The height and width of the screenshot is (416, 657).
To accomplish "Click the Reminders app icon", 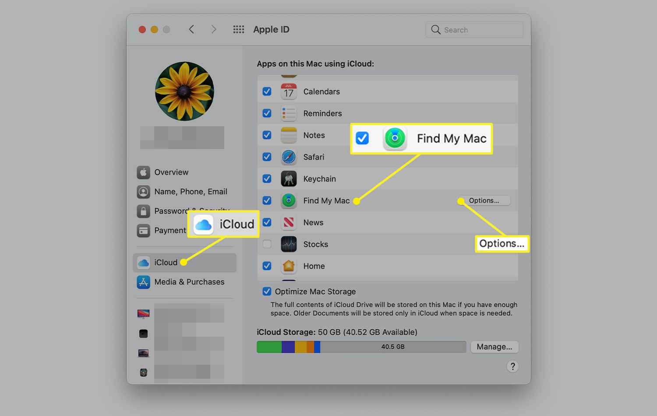I will pyautogui.click(x=289, y=113).
